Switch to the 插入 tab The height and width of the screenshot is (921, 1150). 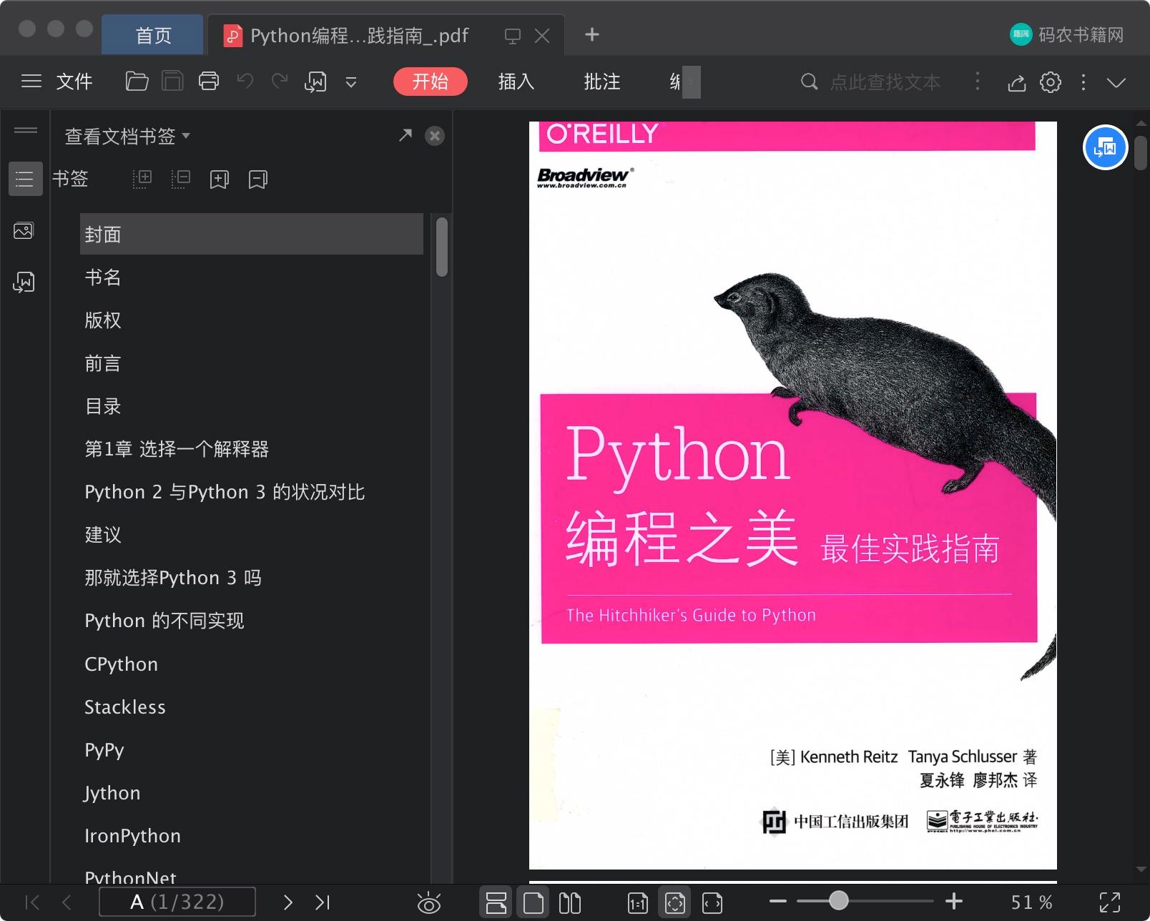(516, 82)
